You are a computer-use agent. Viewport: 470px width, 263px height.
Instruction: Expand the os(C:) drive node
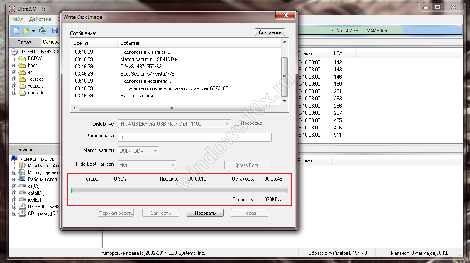[14, 186]
